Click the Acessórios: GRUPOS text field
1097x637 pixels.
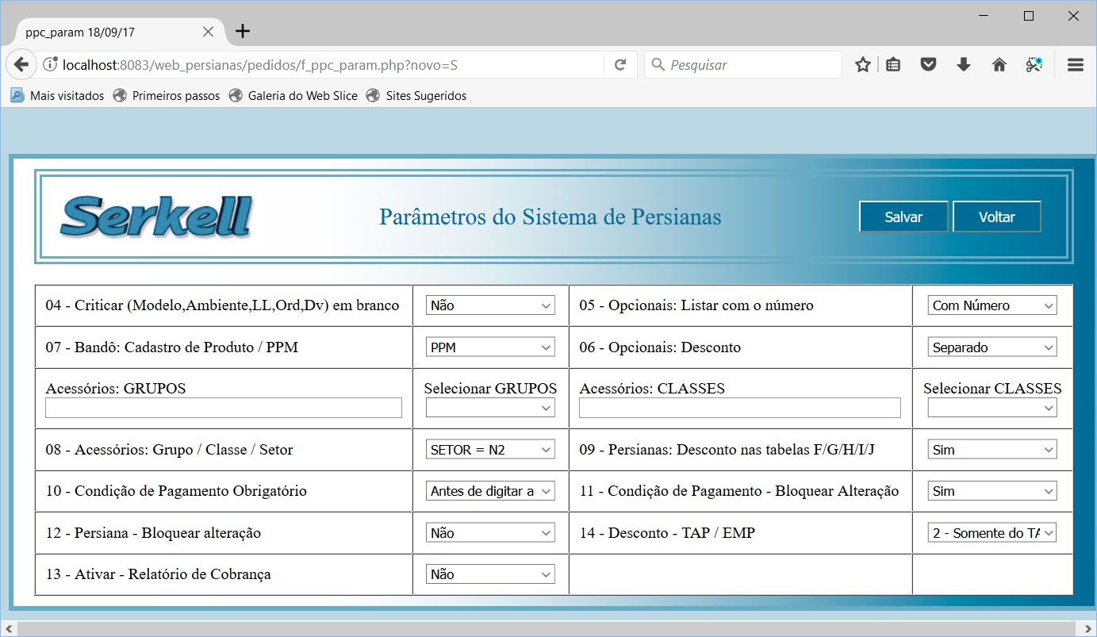[224, 408]
